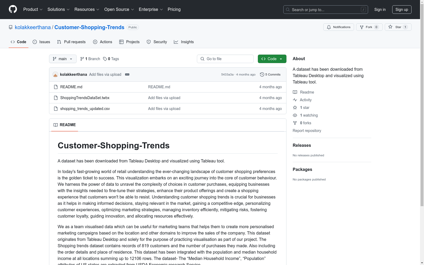Click the README.md file icon
Screen dimensions: 424x265
pyautogui.click(x=56, y=87)
